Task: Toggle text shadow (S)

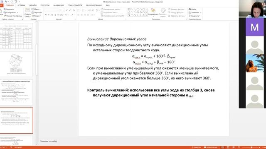Action: 55,15
